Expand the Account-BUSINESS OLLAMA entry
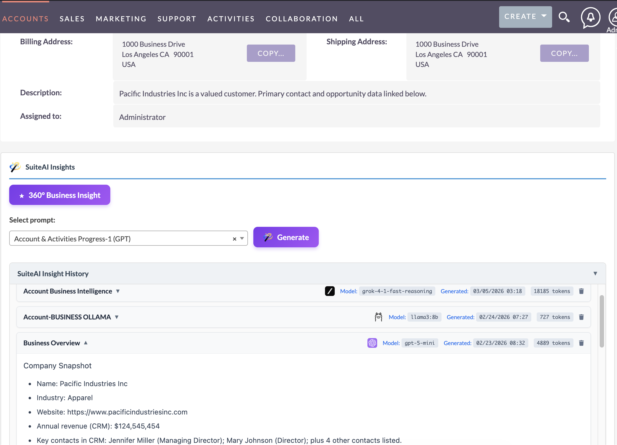 (x=117, y=317)
